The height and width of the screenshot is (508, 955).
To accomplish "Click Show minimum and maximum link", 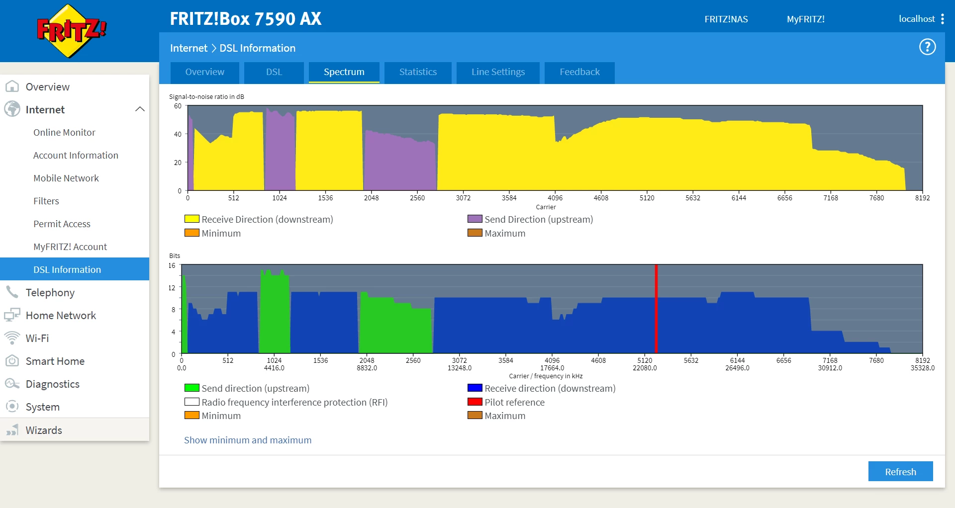I will point(248,440).
